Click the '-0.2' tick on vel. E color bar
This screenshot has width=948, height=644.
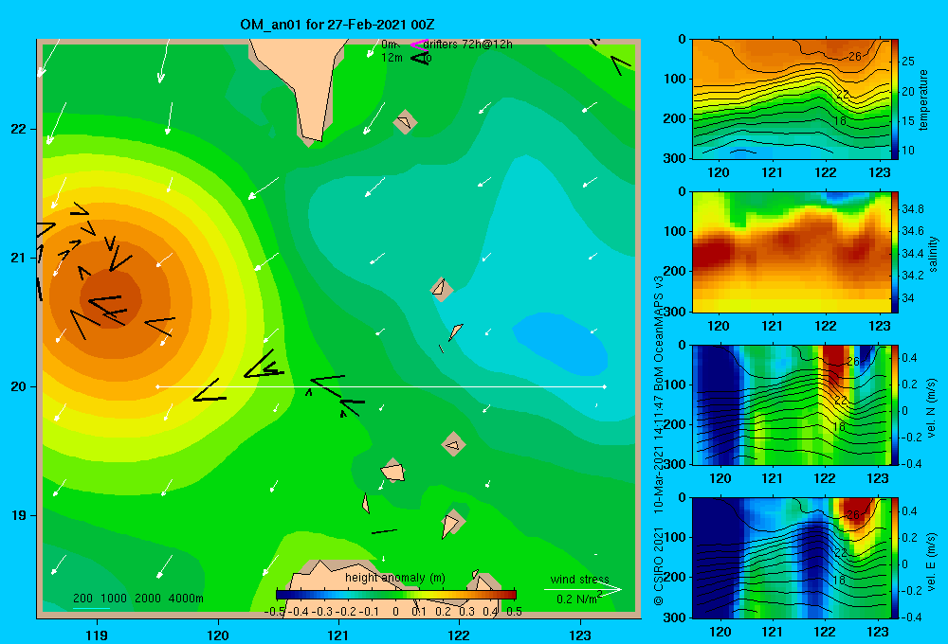coord(911,591)
